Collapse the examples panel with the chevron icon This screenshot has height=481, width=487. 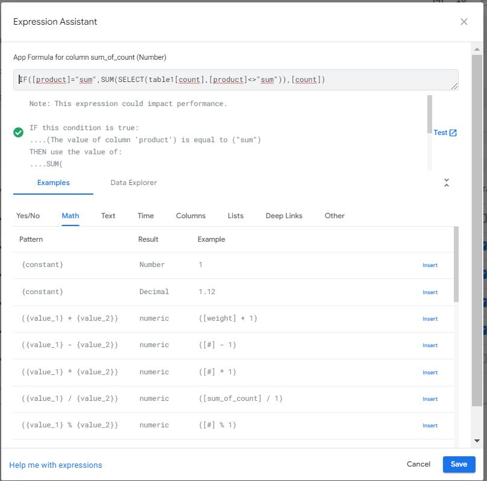(x=446, y=183)
